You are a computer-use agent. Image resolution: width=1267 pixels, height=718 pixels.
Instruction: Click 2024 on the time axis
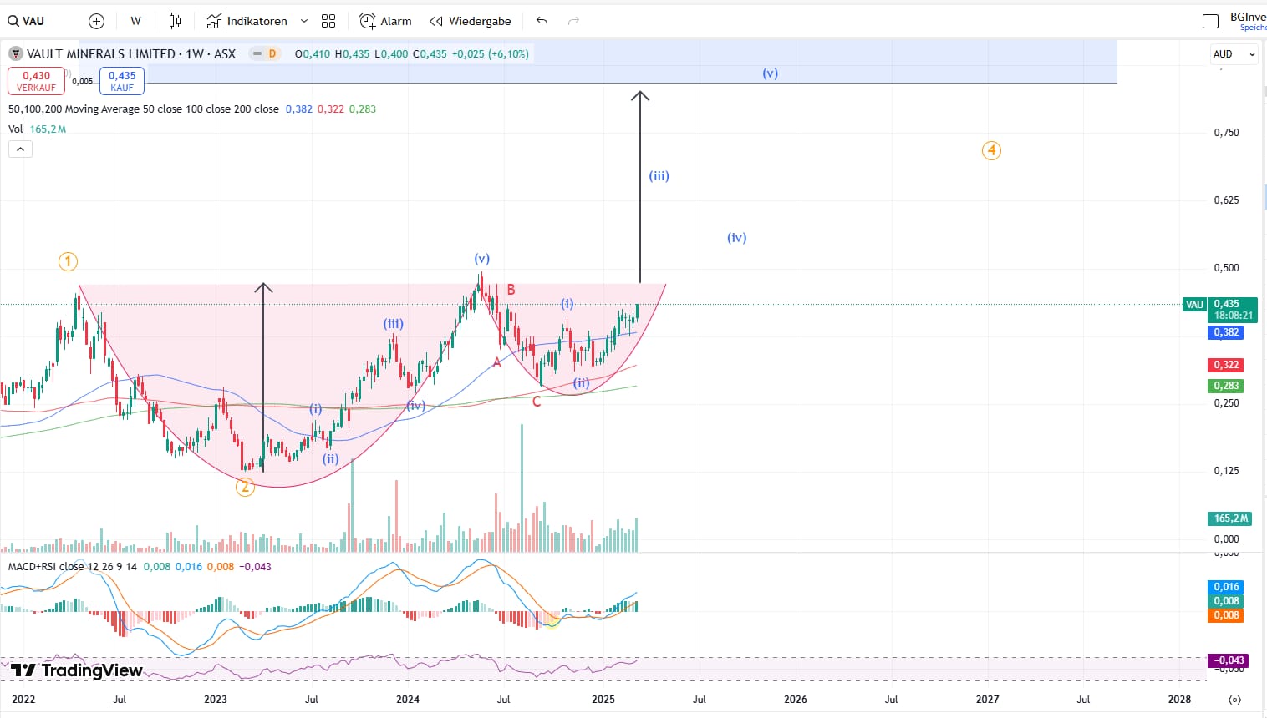408,700
